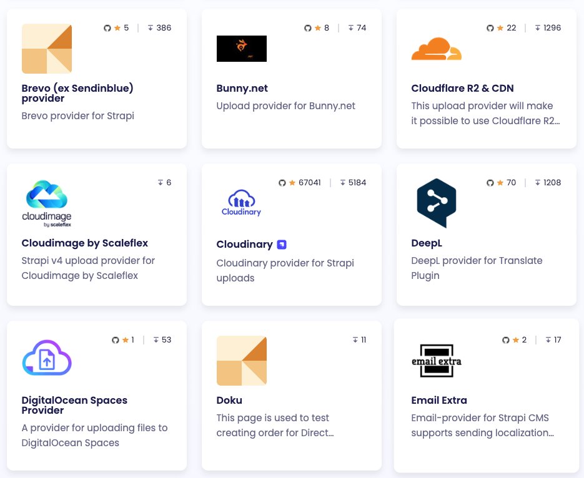Click the download icon on Cloudflare R2 card
584x478 pixels.
(x=537, y=28)
